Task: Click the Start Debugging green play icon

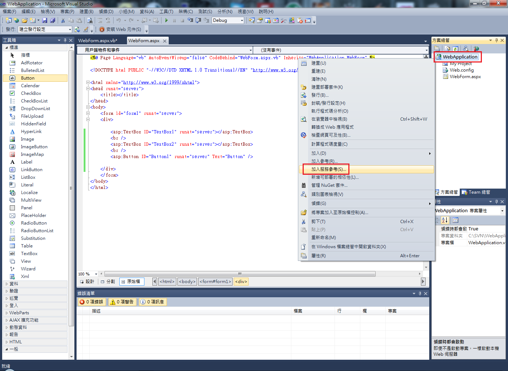Action: click(x=167, y=20)
